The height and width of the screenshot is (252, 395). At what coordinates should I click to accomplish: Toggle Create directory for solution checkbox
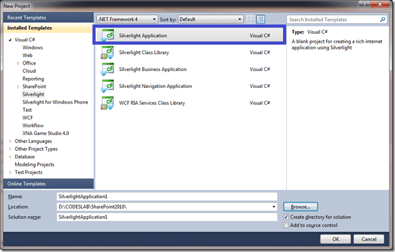pyautogui.click(x=286, y=217)
